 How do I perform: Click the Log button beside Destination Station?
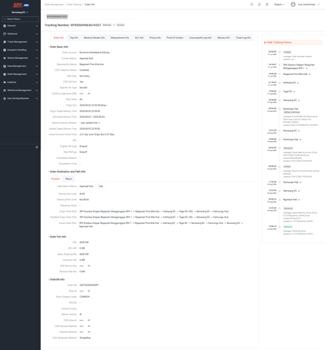pyautogui.click(x=101, y=186)
